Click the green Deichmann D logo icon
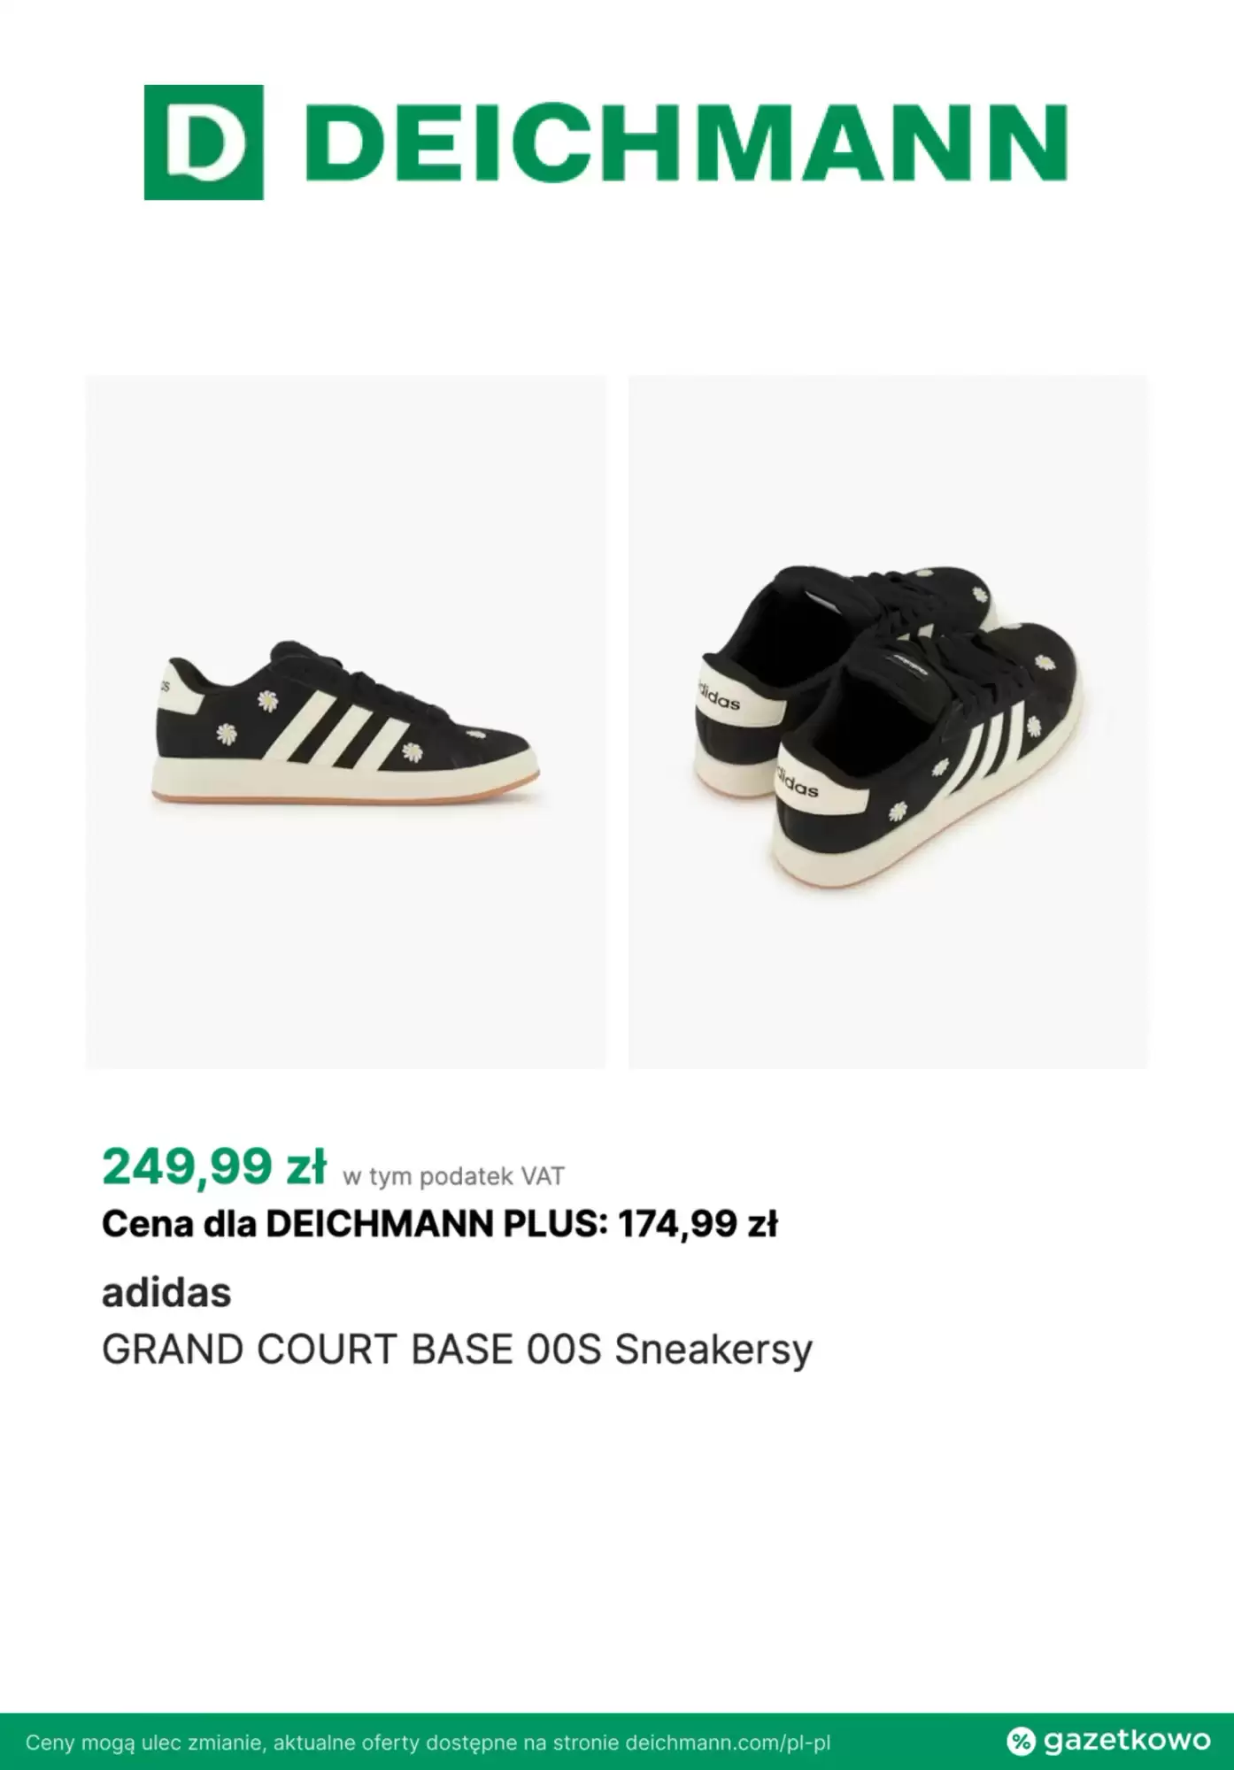 pyautogui.click(x=204, y=142)
